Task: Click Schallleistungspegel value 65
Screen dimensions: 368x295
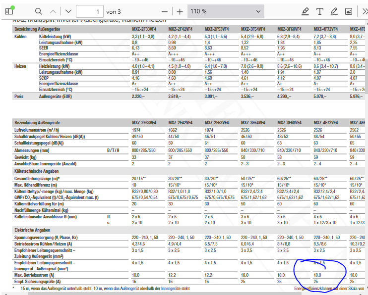Action: click(352, 143)
